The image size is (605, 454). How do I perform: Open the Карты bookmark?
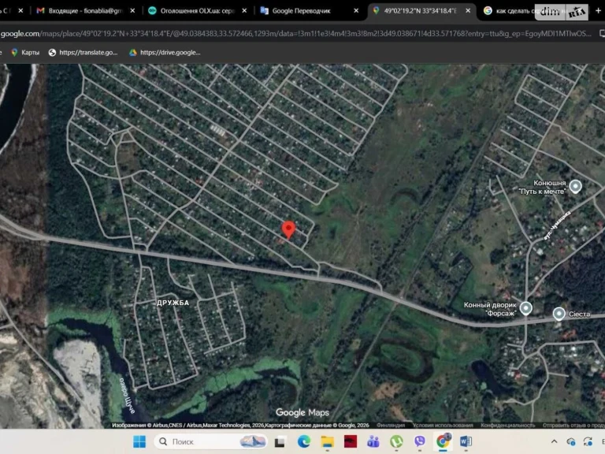click(x=25, y=53)
